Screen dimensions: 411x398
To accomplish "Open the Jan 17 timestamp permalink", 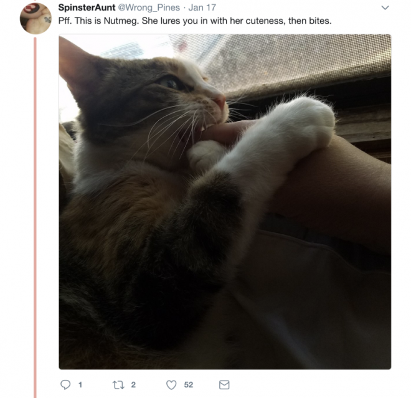I will [x=202, y=7].
